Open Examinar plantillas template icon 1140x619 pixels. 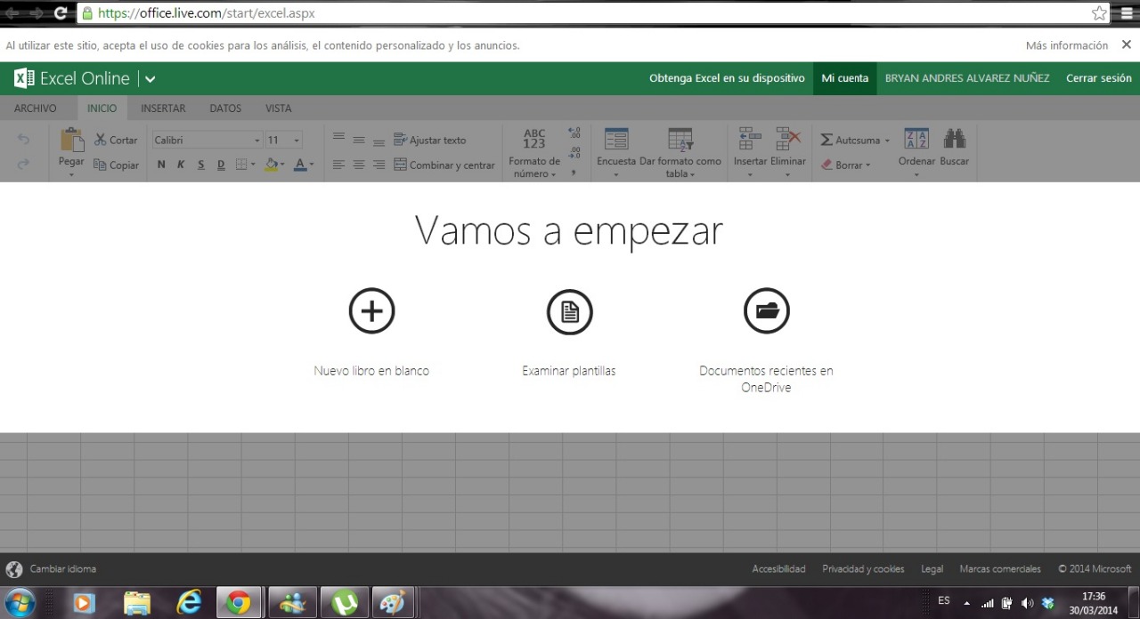(569, 311)
